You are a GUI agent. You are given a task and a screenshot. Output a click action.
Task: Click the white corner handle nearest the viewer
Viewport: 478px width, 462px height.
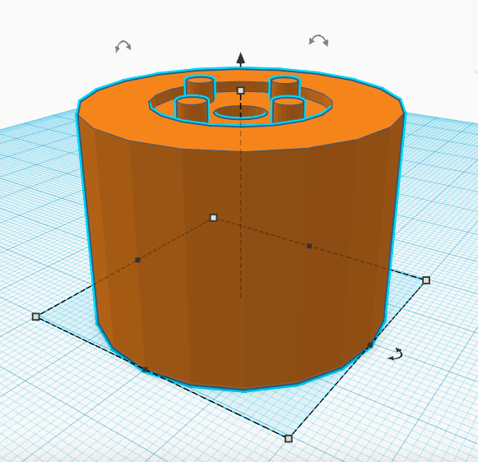point(289,438)
